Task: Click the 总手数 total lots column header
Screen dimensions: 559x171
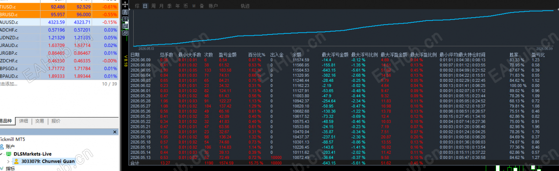Action: [166, 54]
